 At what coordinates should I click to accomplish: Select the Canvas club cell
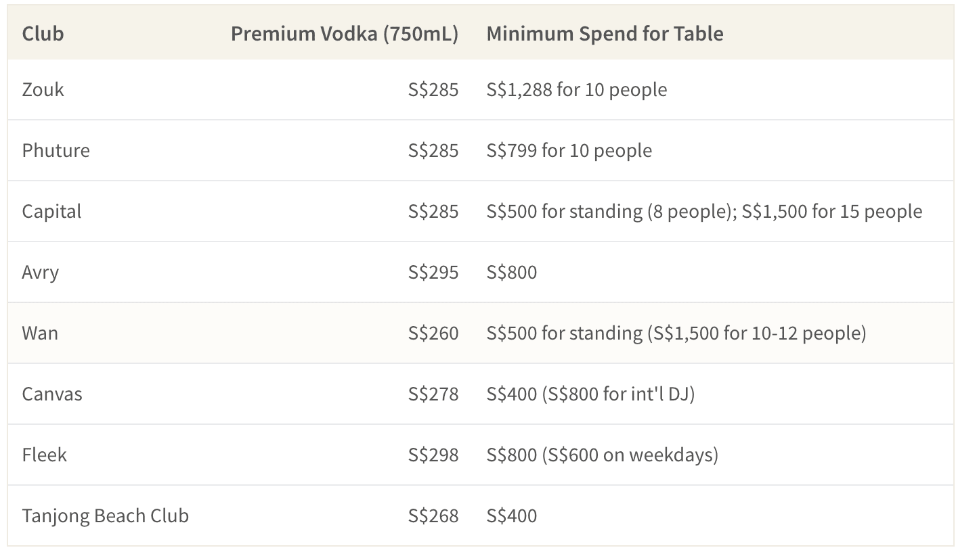click(52, 394)
